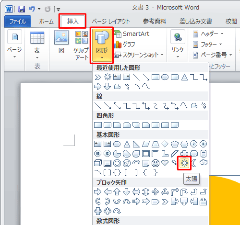This screenshot has height=225, width=240.
Task: Select the Smiley Face shape
Action: click(156, 163)
